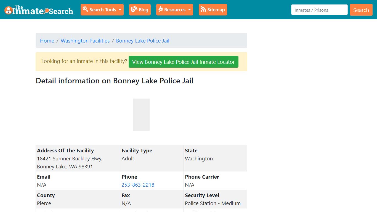Viewport: 377px width, 212px height.
Task: Focus the Inmates / Prisons search field
Action: [x=319, y=10]
